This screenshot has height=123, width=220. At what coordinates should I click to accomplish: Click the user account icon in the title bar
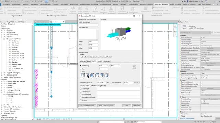point(187,1)
